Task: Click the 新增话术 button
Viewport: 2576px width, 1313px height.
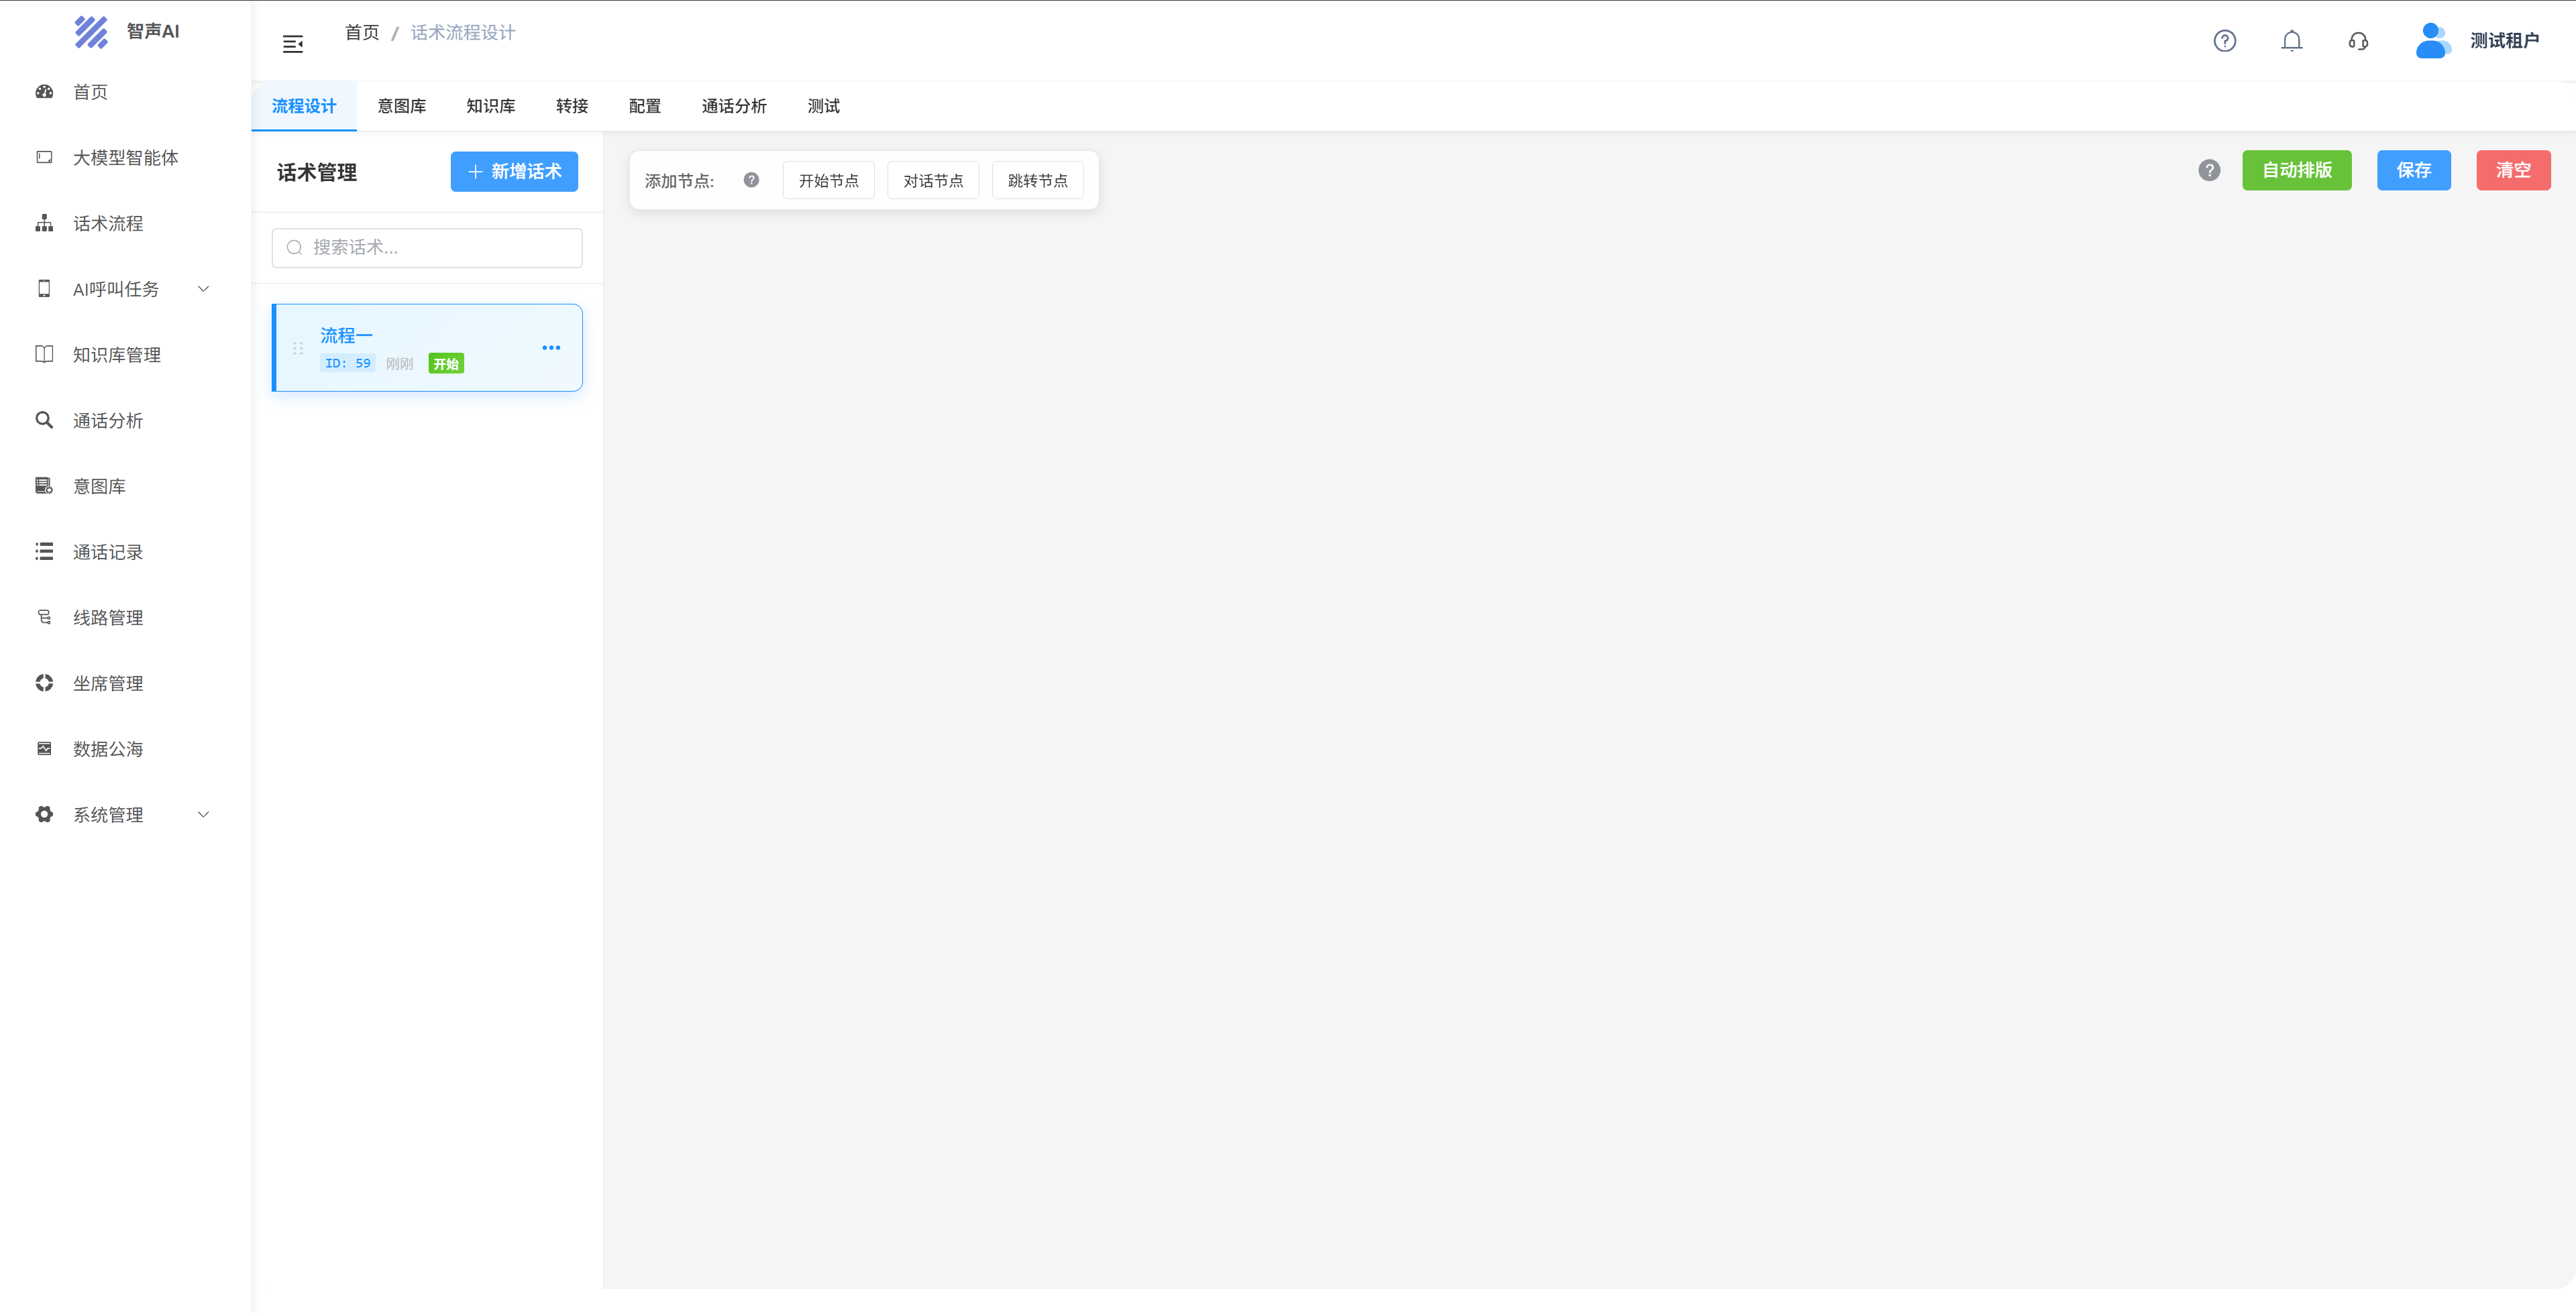Action: coord(514,171)
